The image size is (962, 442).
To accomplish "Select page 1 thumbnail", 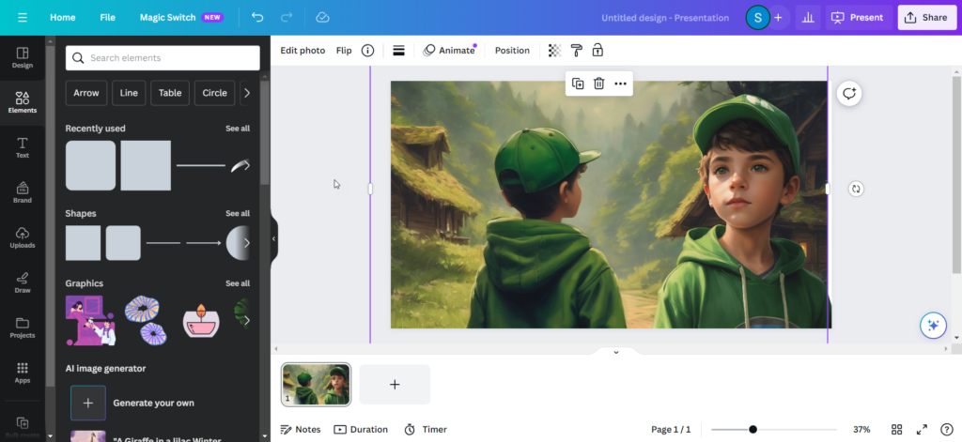I will click(316, 385).
